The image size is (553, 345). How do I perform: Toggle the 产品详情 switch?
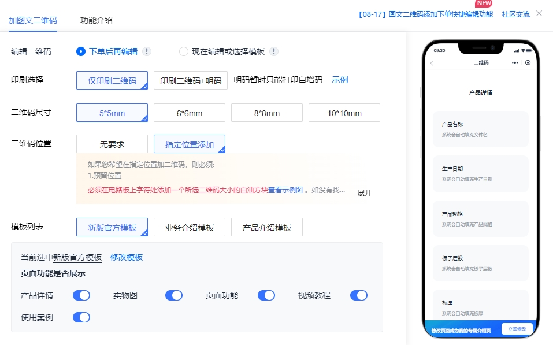tap(81, 295)
